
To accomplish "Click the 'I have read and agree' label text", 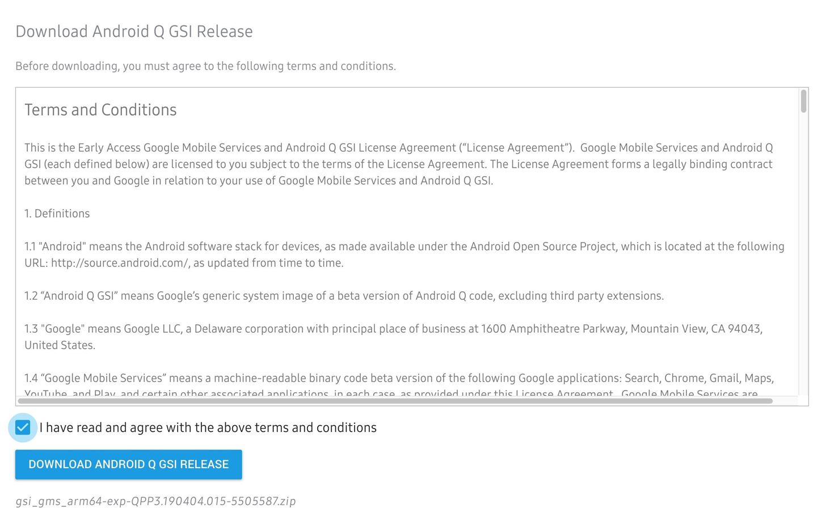I will (x=208, y=427).
